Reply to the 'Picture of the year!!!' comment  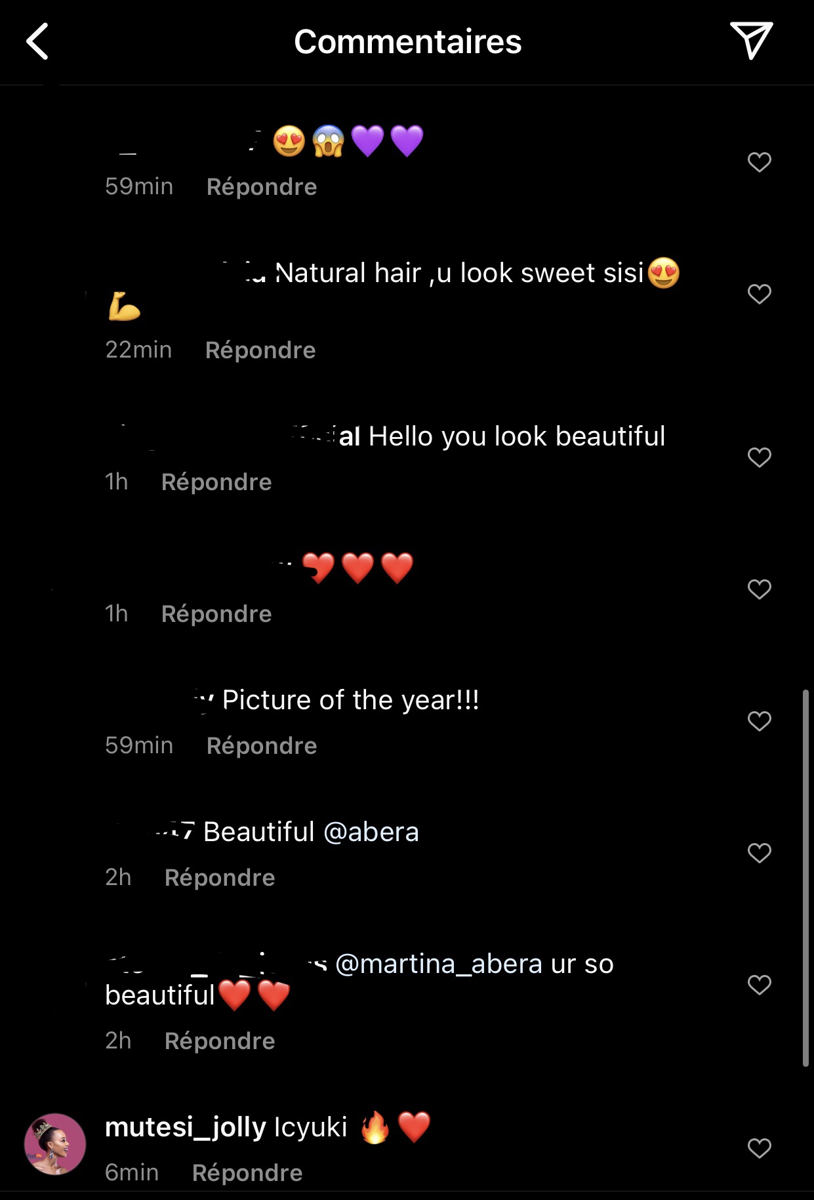tap(261, 746)
